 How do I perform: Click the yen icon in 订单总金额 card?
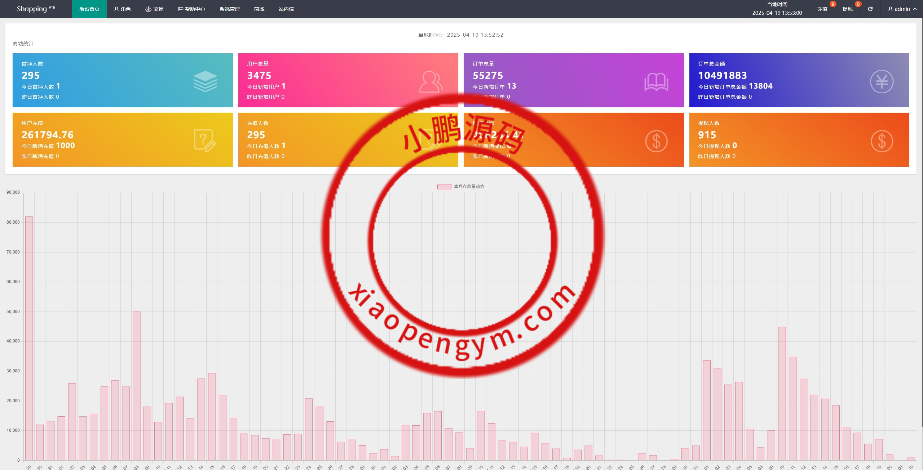[882, 82]
